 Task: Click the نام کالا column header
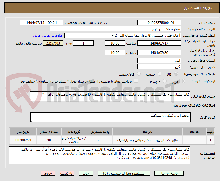click(147, 132)
